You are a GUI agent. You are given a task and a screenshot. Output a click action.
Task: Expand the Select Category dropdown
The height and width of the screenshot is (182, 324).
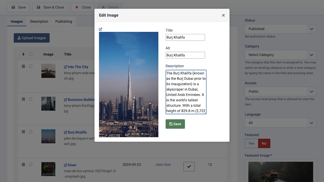pyautogui.click(x=281, y=55)
